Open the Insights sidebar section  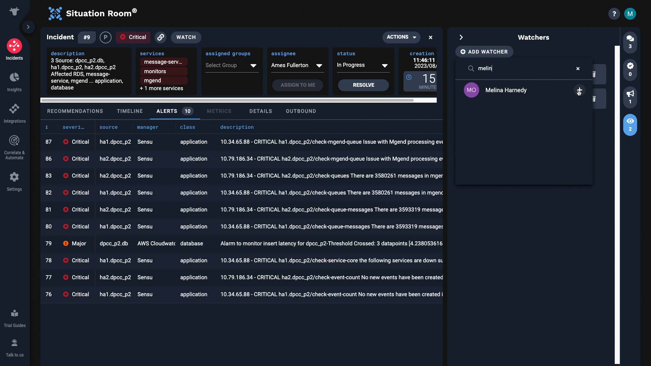tap(14, 82)
